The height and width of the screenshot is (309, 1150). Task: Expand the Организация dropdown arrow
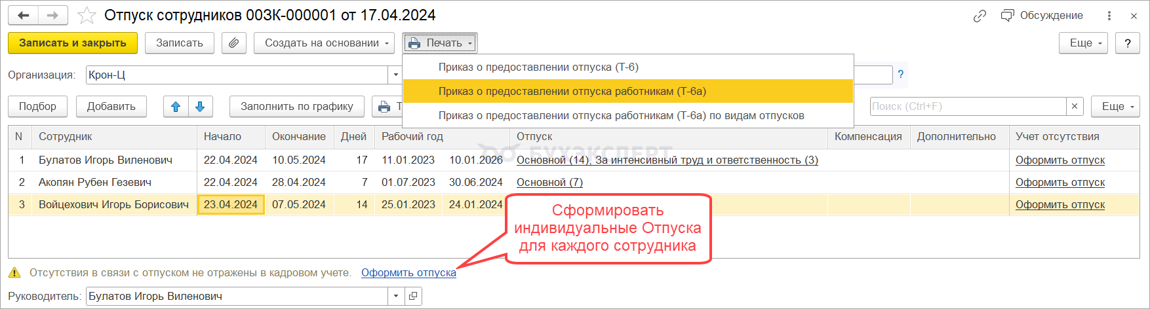point(395,75)
